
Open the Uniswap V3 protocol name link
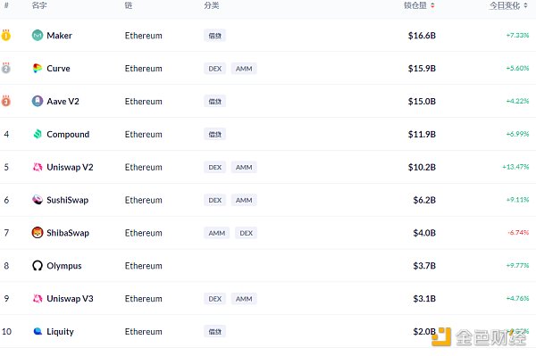[x=70, y=299]
